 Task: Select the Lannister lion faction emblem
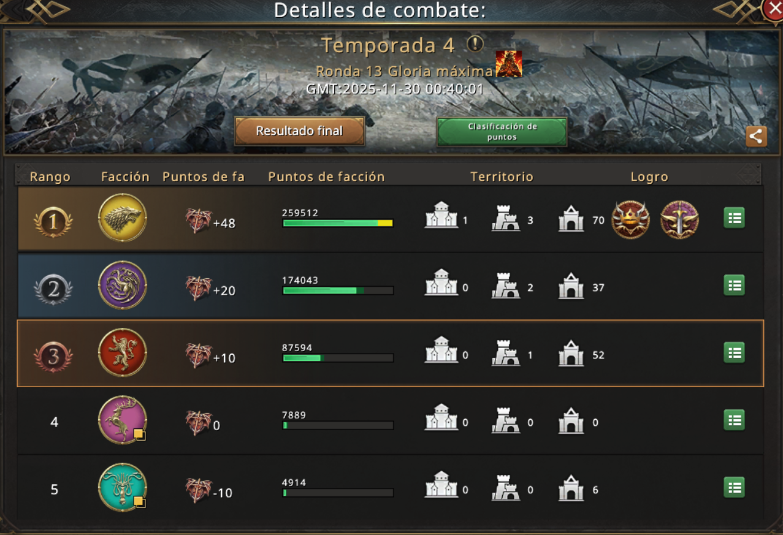pyautogui.click(x=123, y=352)
